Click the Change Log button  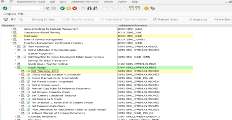[198, 19]
